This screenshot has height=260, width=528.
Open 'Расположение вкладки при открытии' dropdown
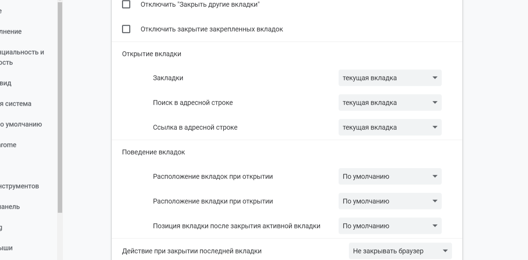[x=390, y=201]
